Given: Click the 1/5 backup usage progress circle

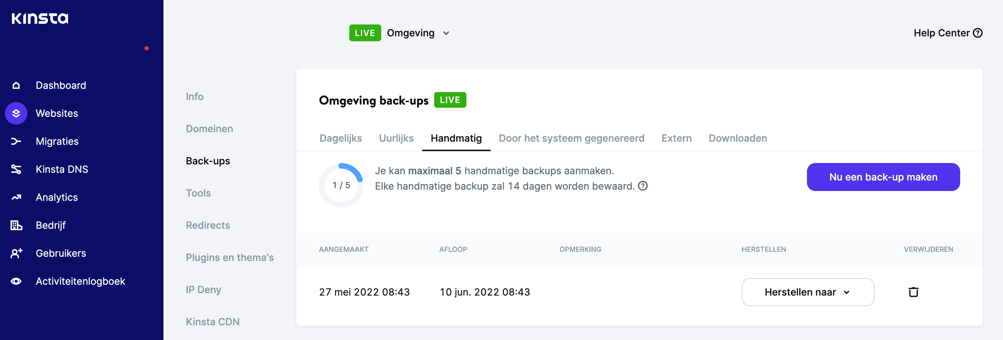Looking at the screenshot, I should 341,185.
